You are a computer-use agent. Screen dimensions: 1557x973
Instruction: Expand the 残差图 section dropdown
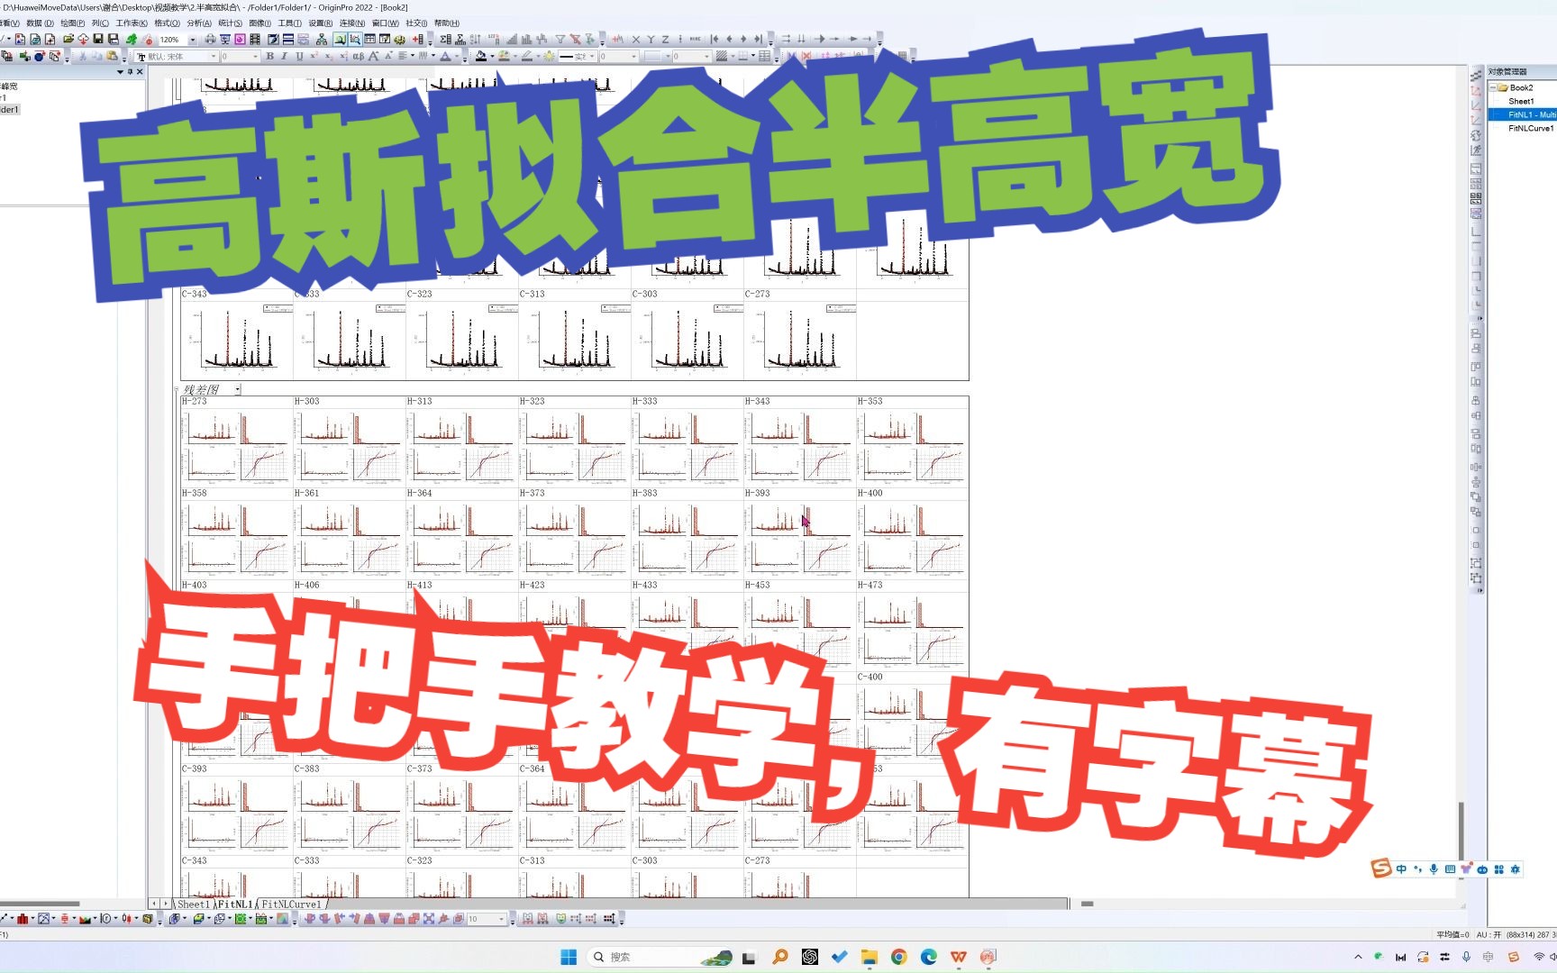(238, 389)
